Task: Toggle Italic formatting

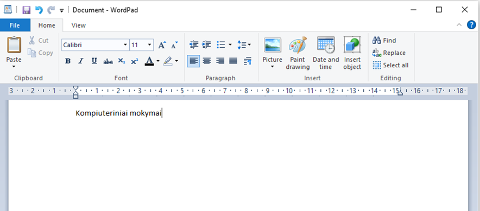Action: (x=81, y=61)
